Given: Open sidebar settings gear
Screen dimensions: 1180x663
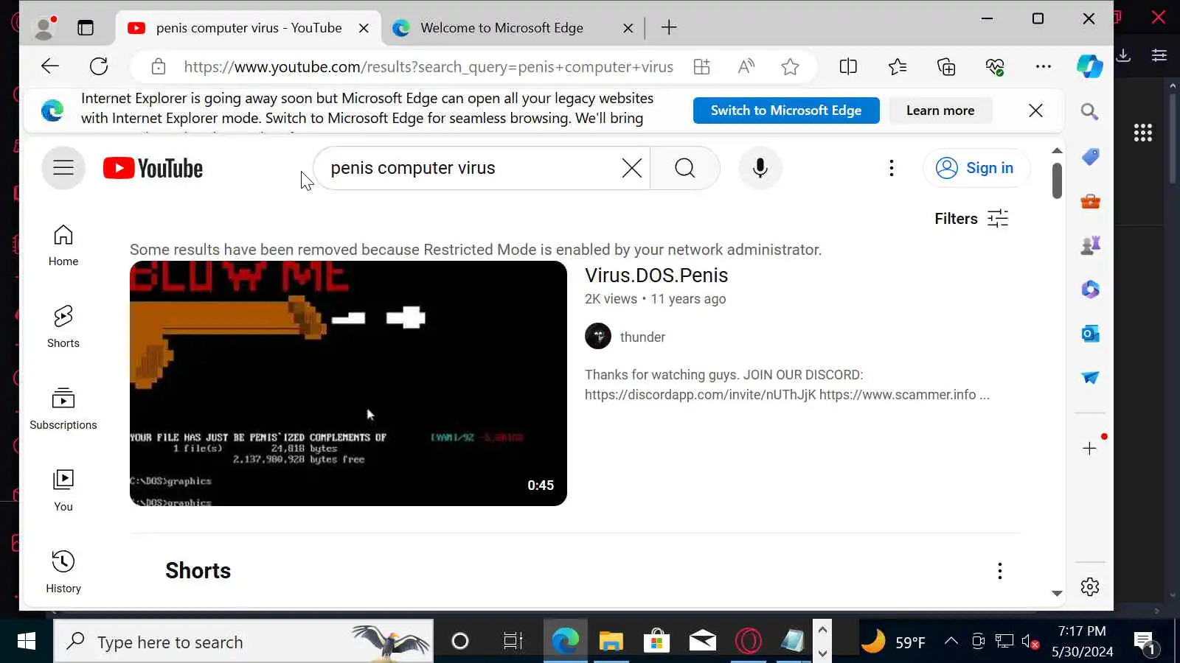Looking at the screenshot, I should (x=1090, y=587).
